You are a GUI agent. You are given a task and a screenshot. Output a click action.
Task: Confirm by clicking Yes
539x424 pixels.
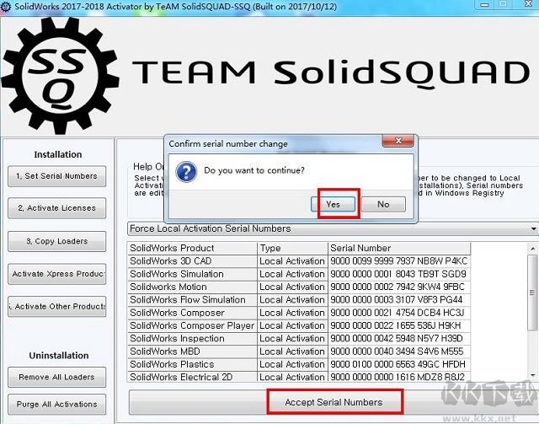point(333,204)
